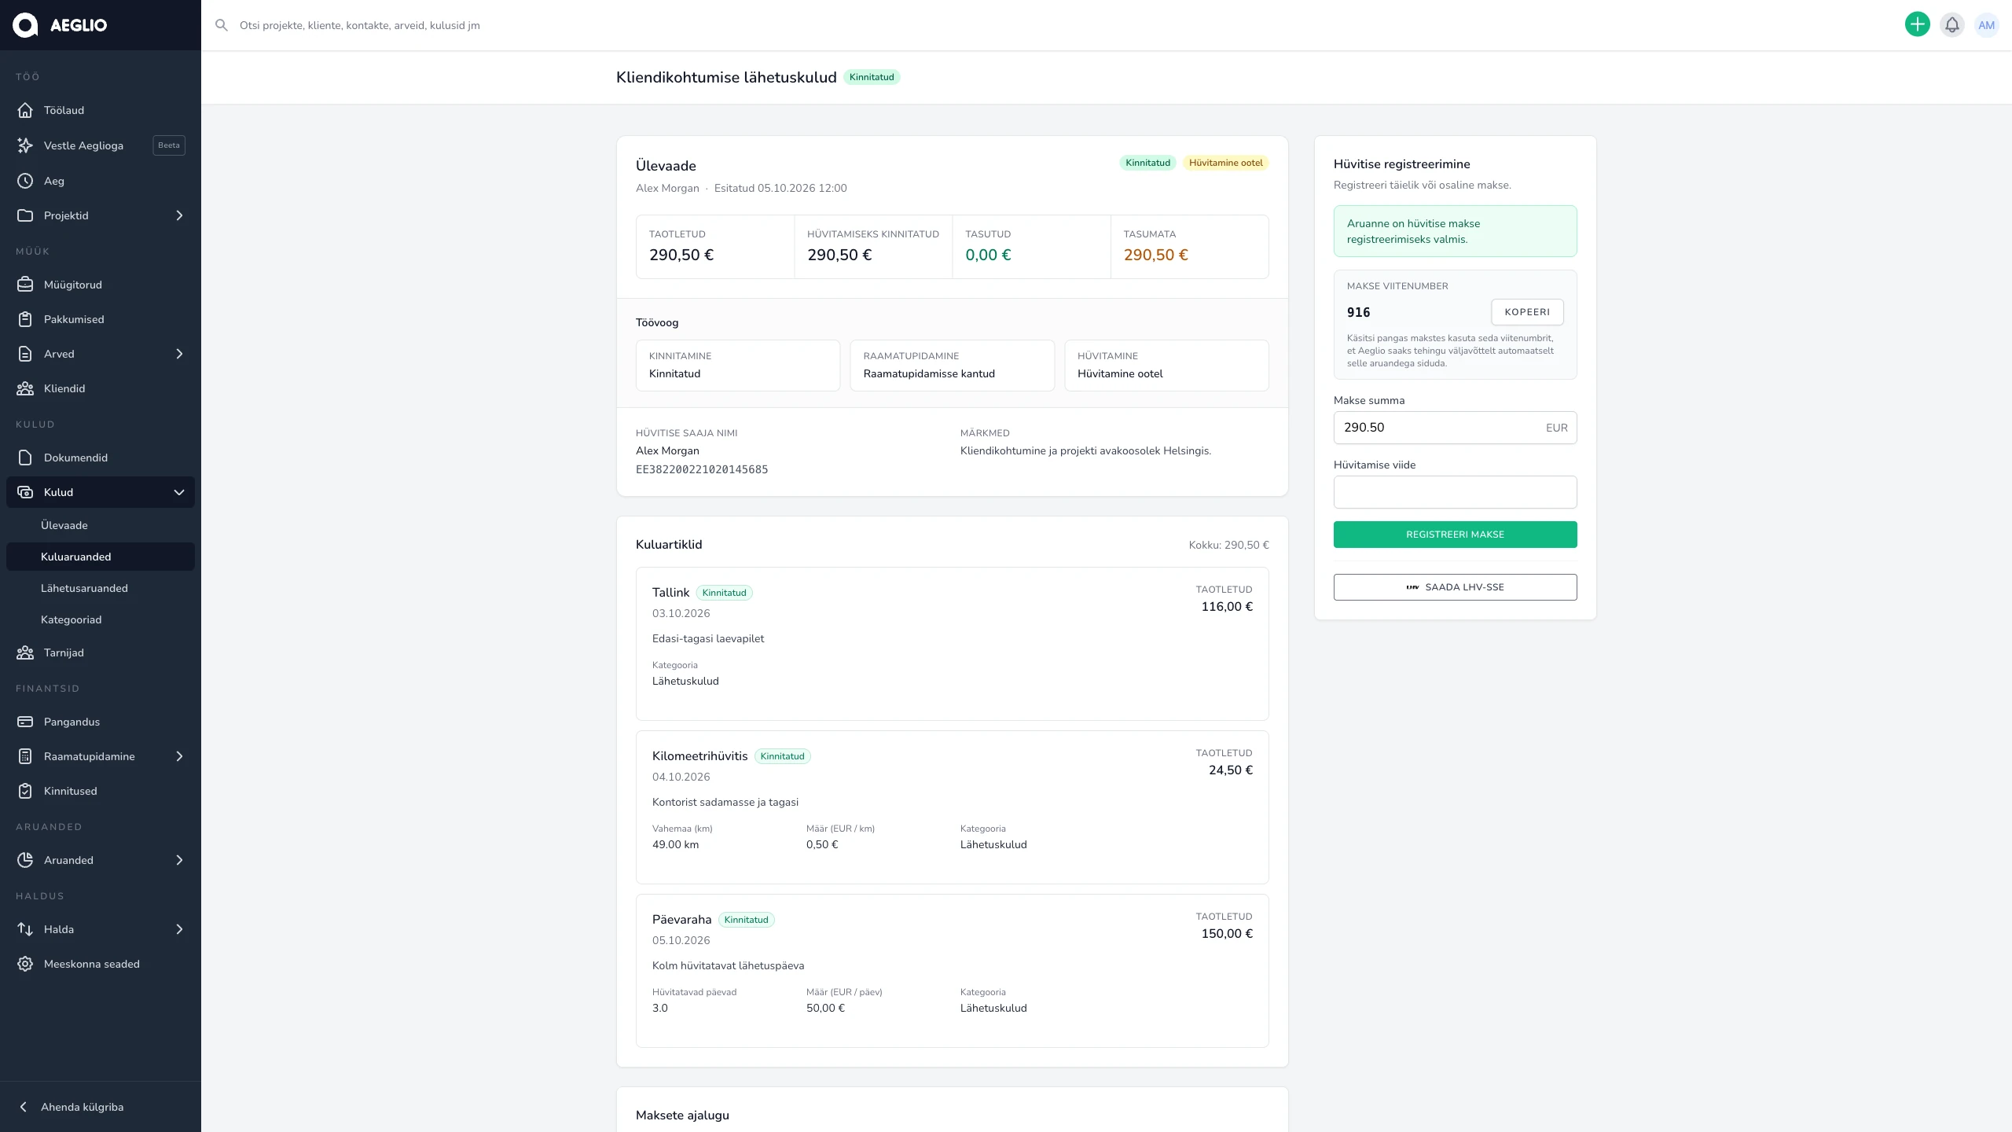2012x1132 pixels.
Task: Click the Müügitorud briefcase icon
Action: coord(25,285)
